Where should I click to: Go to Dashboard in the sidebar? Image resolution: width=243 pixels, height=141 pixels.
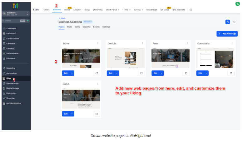click(11, 34)
